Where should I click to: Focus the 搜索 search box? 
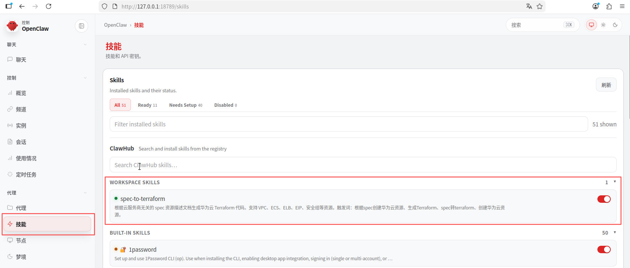coord(543,25)
